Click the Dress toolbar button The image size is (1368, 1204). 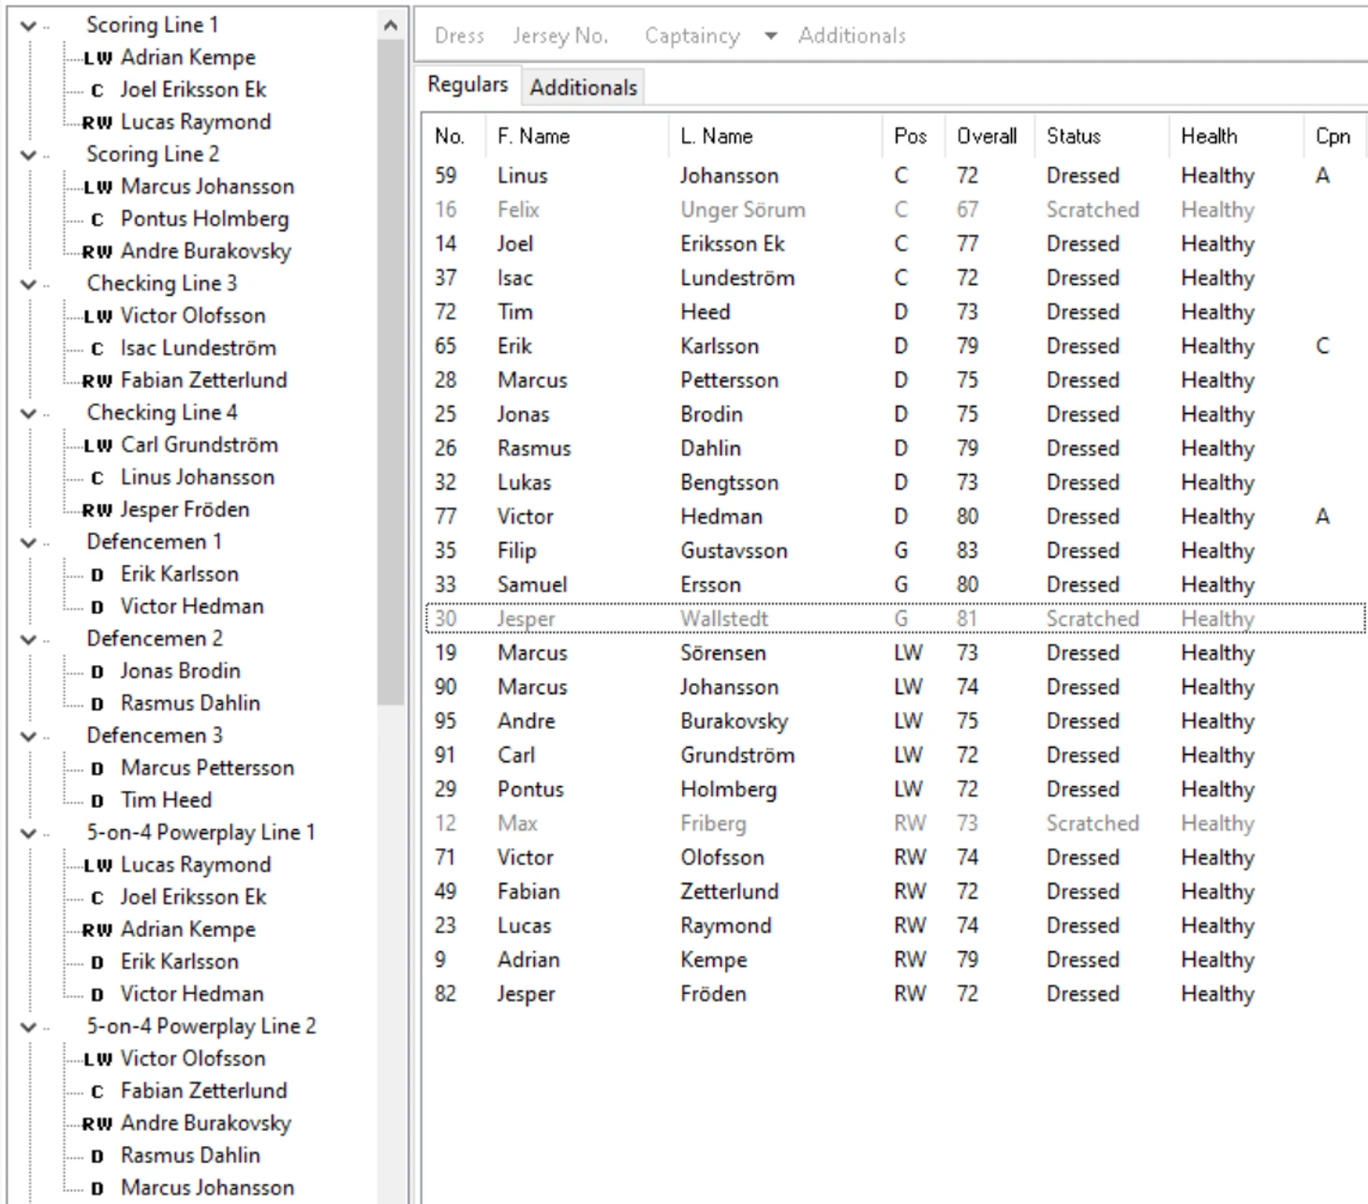click(x=459, y=37)
